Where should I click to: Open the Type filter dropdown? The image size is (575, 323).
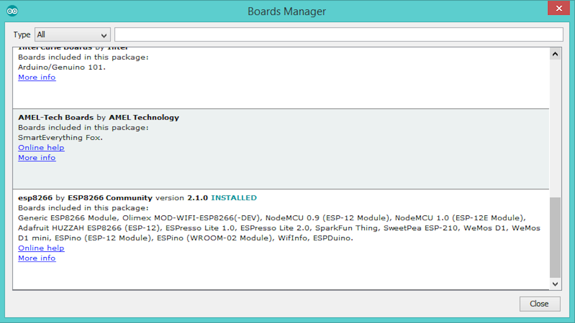click(72, 35)
